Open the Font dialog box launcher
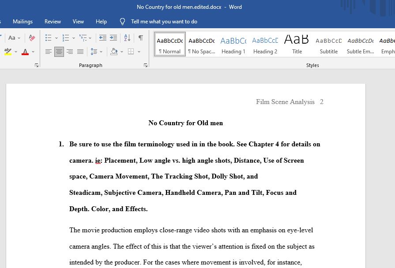 click(x=37, y=65)
